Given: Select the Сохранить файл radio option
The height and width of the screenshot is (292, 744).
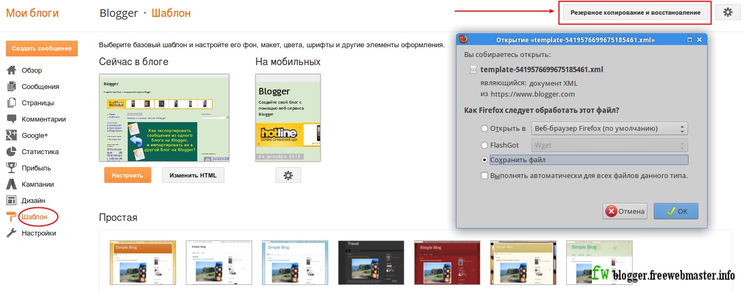Looking at the screenshot, I should coord(485,160).
